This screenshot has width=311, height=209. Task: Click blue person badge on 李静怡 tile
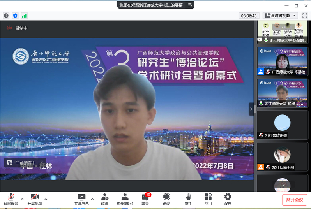pyautogui.click(x=261, y=72)
